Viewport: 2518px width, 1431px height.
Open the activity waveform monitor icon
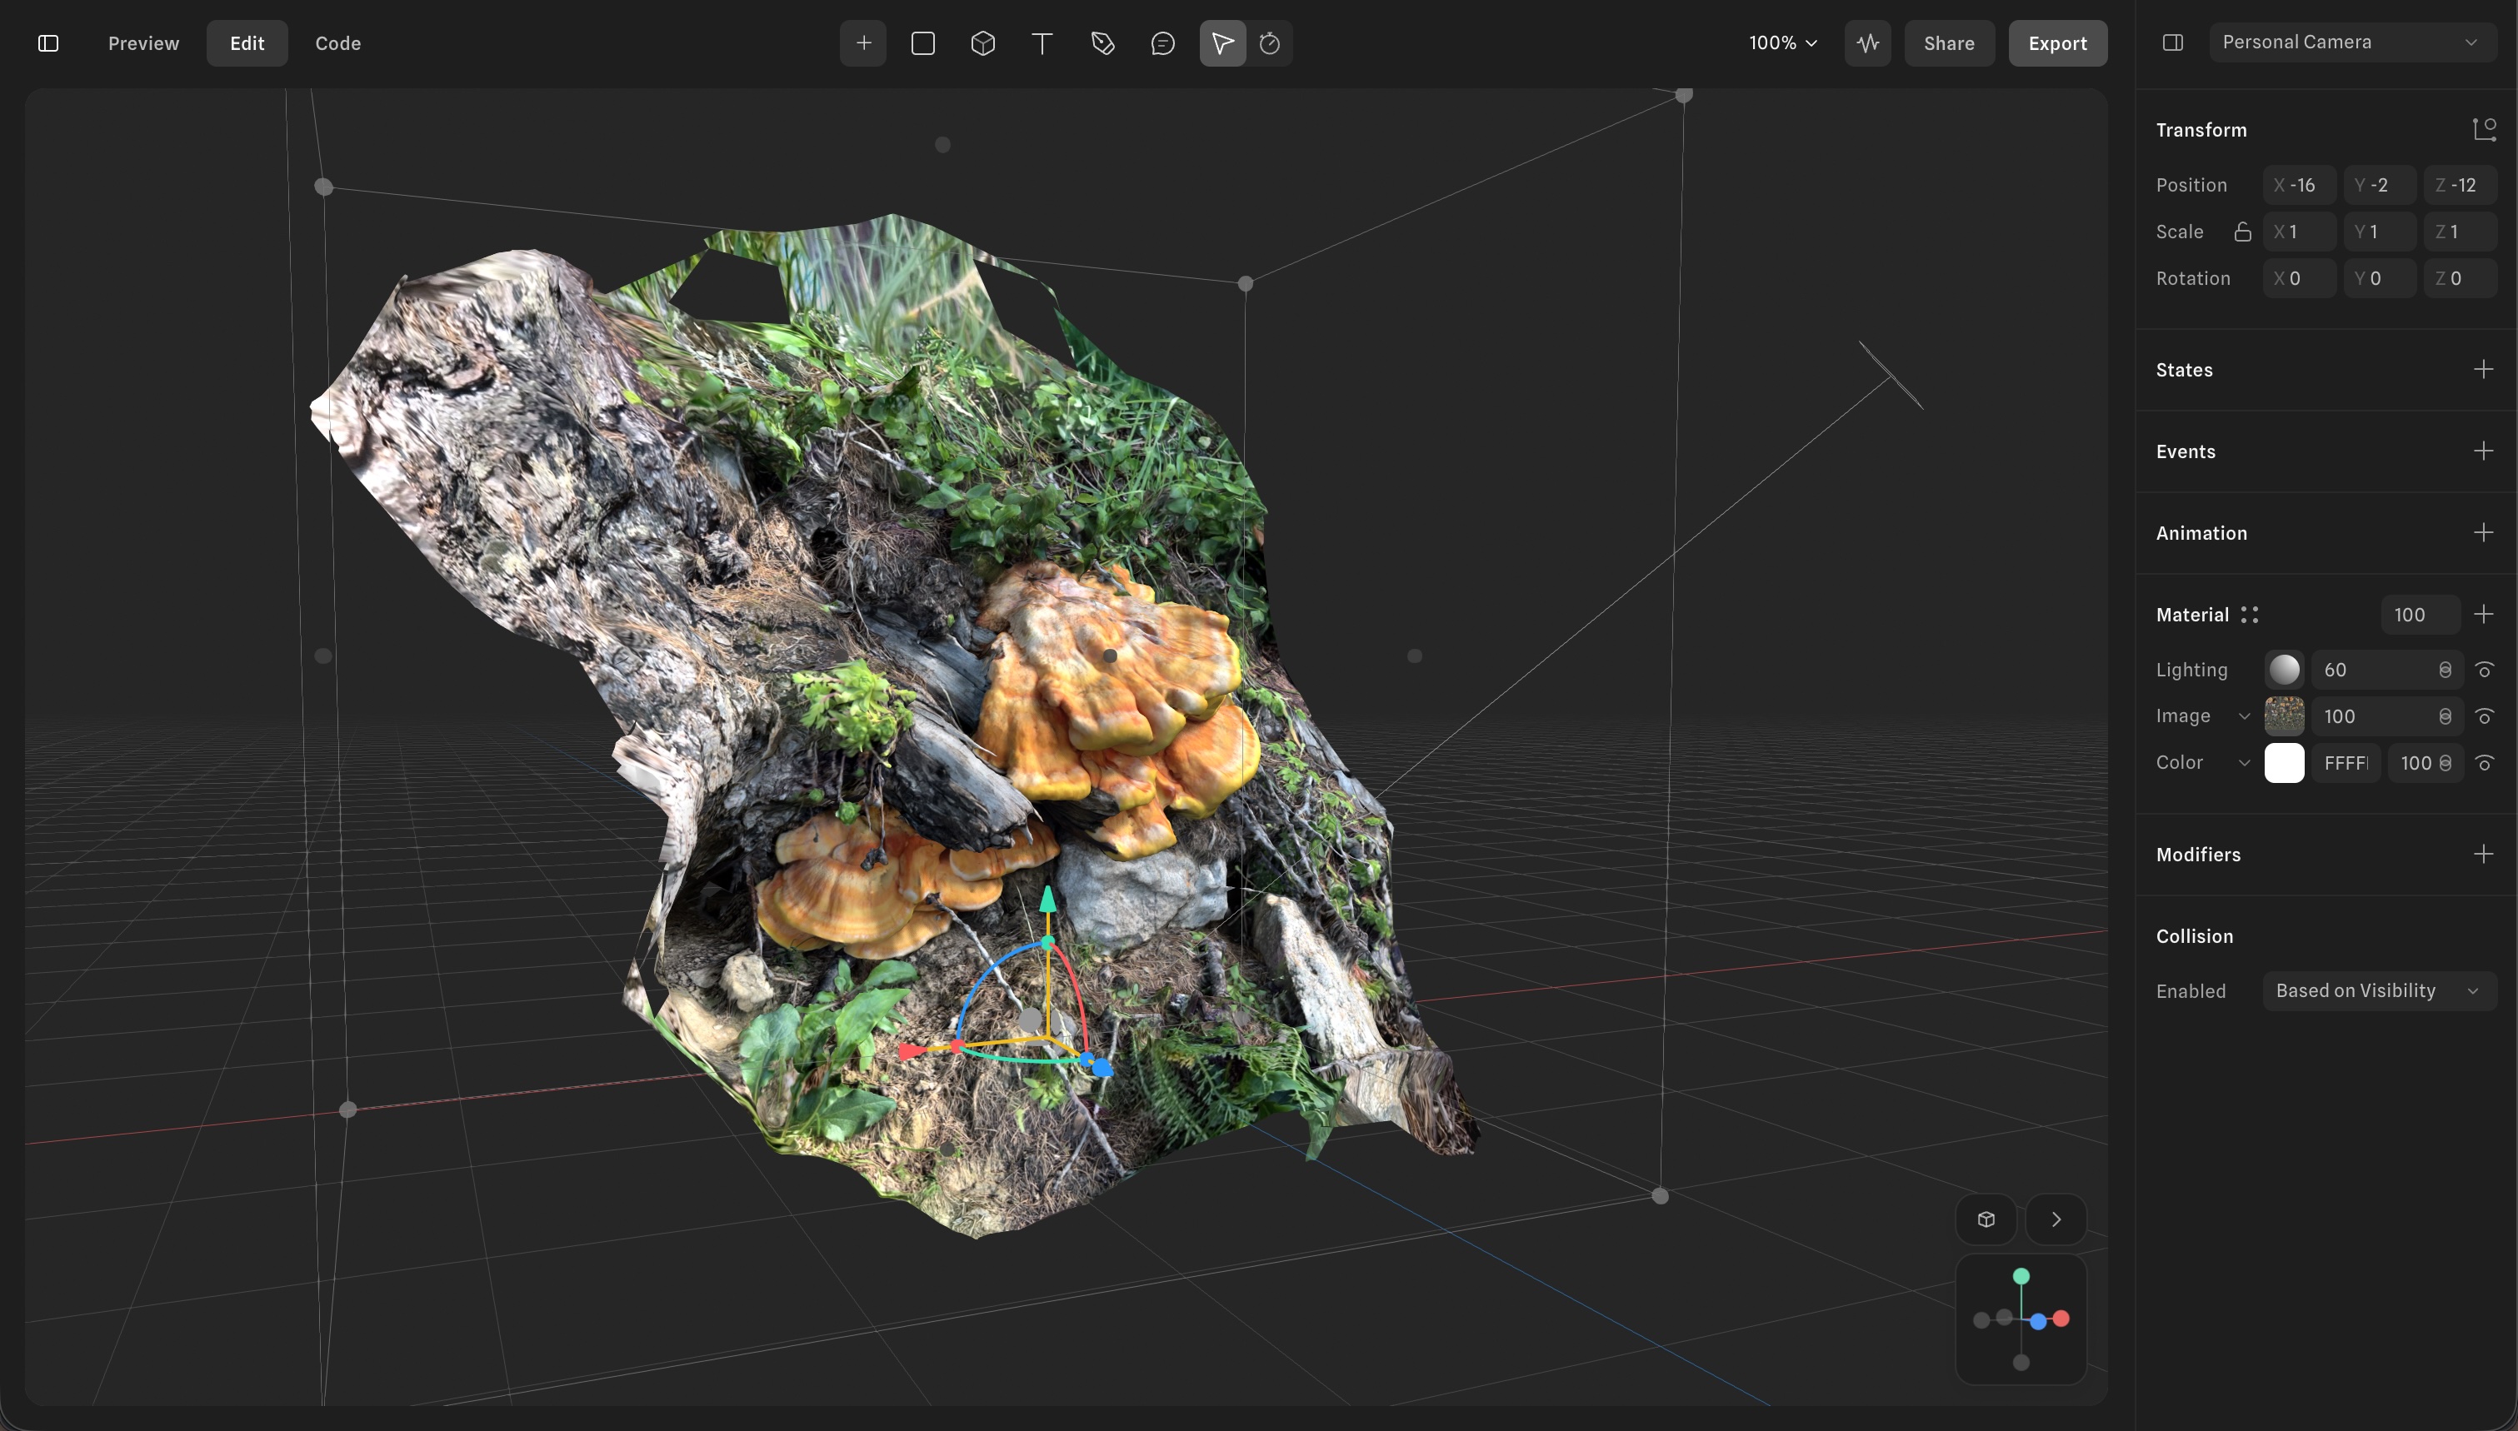tap(1867, 43)
